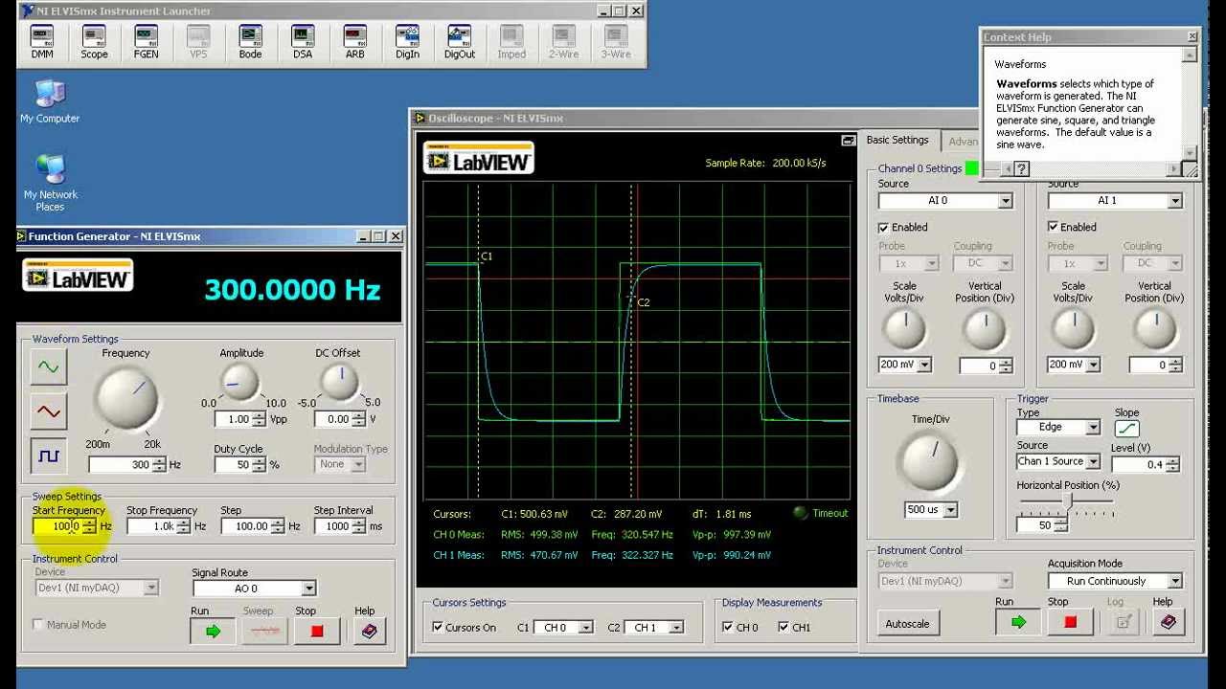Click Channel 0 Vertical Position knob
This screenshot has width=1226, height=689.
(x=985, y=329)
